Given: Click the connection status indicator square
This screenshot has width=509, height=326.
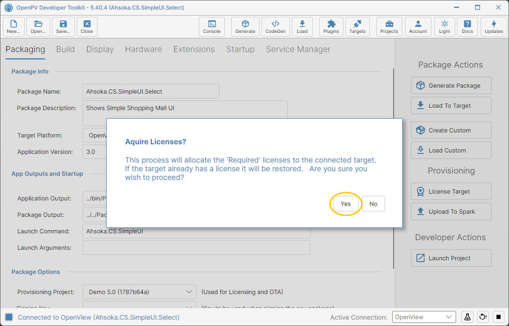Looking at the screenshot, I should [9, 317].
